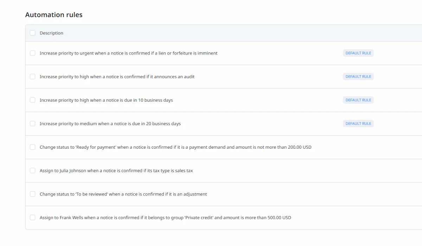Click the Default Rule badge on the audit rule
Viewport: 422px width, 246px height.
coord(358,77)
